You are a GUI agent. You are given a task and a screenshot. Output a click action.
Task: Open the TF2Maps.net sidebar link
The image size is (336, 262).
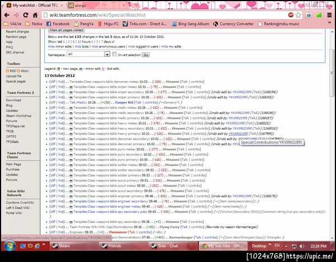[x=15, y=126]
